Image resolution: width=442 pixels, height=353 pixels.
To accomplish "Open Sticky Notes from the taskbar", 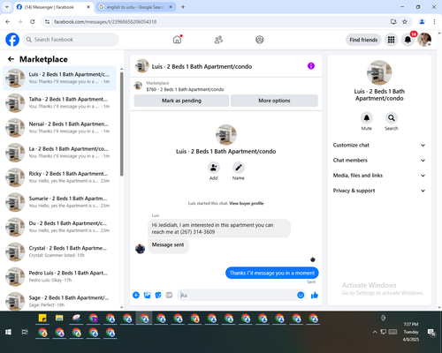I will pos(42,318).
